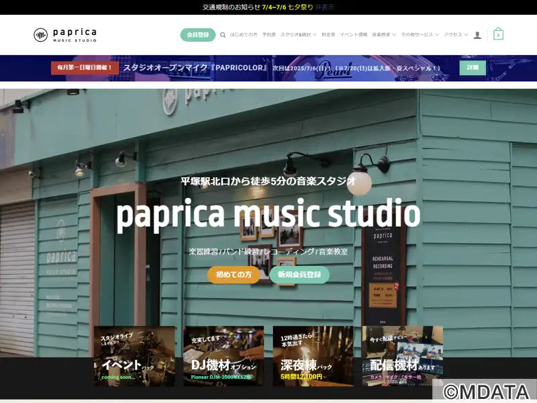The image size is (537, 403).
Task: Click the 非表示 link in top notice bar
Action: tap(324, 7)
